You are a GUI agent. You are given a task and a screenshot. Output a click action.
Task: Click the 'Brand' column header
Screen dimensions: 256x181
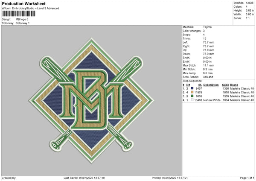tap(234, 85)
